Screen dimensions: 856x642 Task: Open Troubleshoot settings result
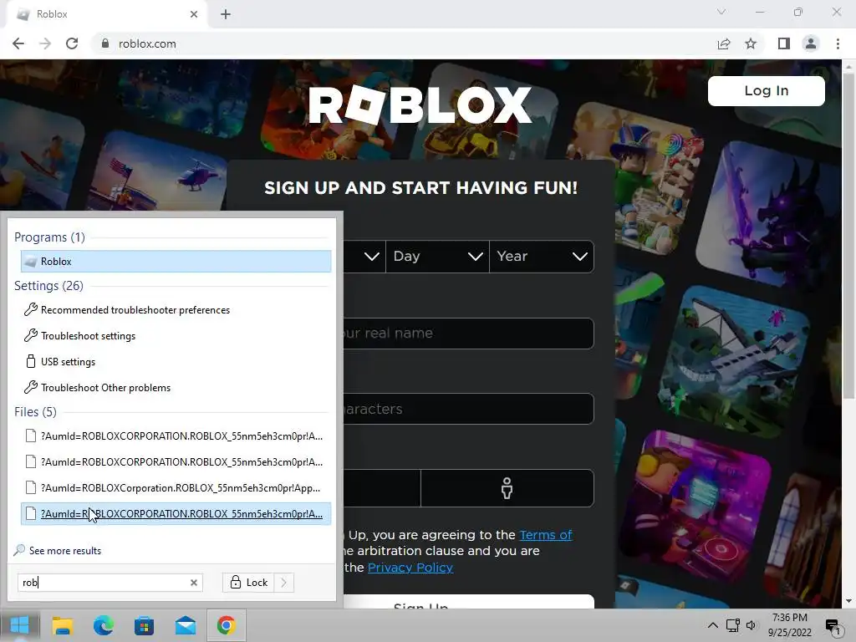176,336
